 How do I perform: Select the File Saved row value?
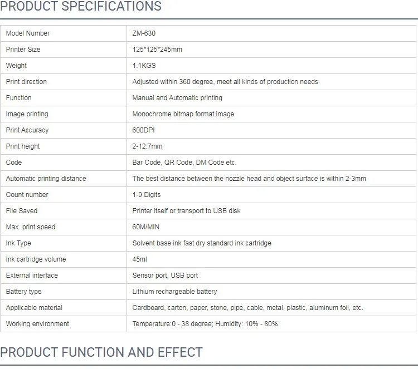(x=187, y=211)
